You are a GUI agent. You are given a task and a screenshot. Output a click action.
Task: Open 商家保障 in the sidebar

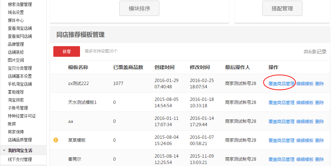click(x=16, y=132)
